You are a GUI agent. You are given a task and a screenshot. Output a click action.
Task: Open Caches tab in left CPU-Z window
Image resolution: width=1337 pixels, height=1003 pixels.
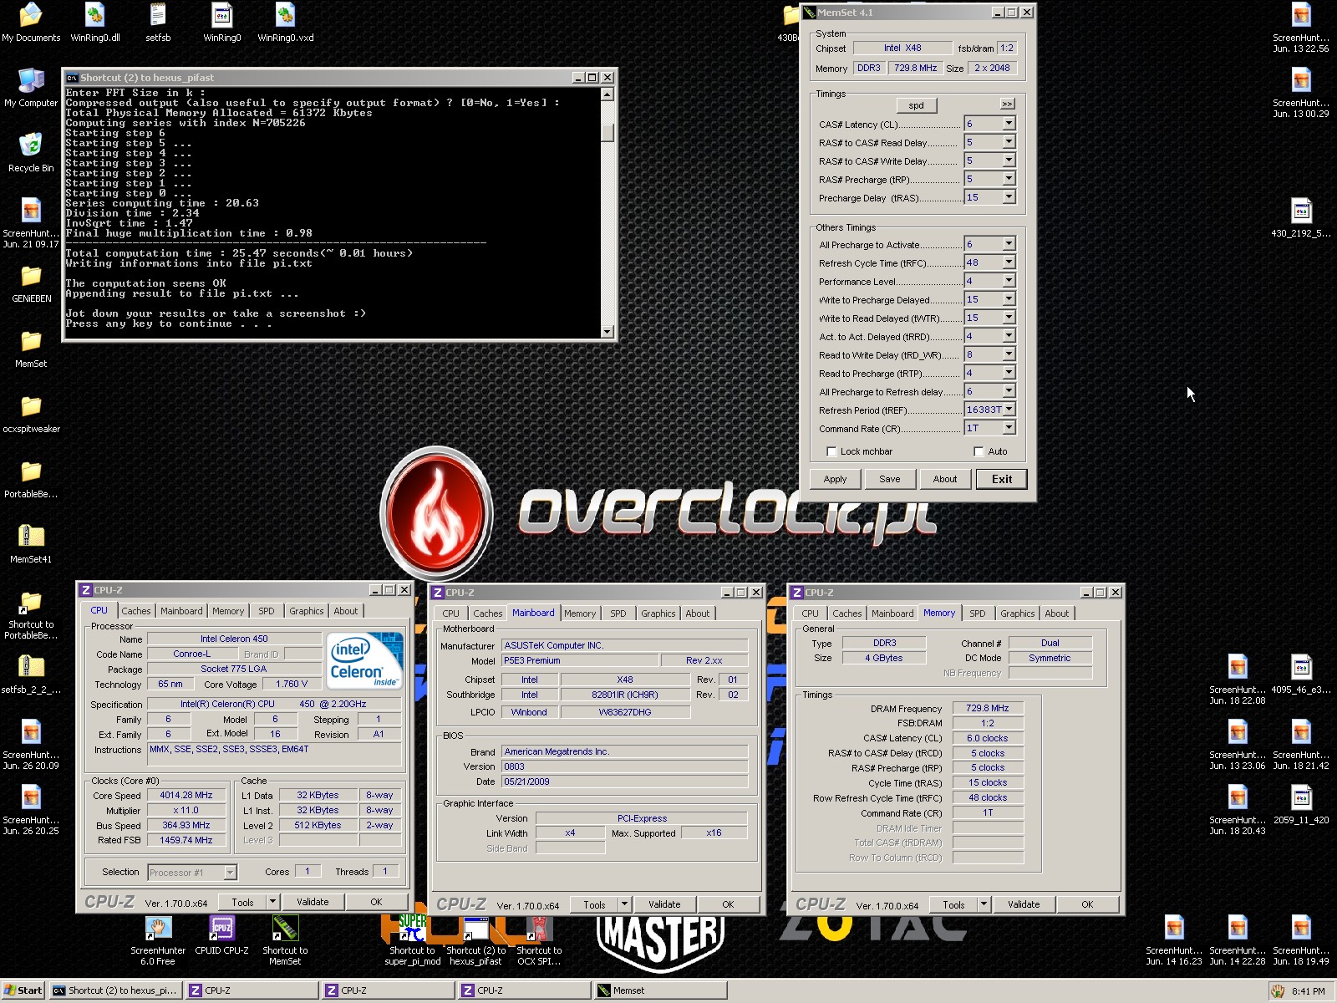[136, 611]
